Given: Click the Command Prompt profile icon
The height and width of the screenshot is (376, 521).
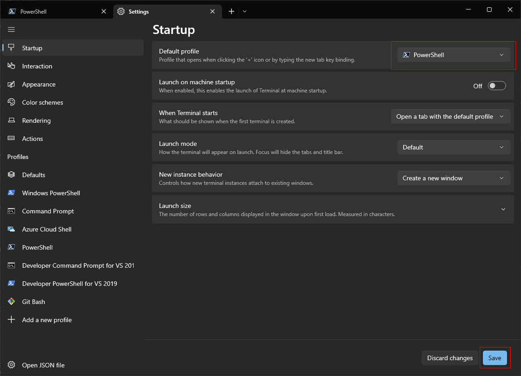Looking at the screenshot, I should [x=11, y=211].
